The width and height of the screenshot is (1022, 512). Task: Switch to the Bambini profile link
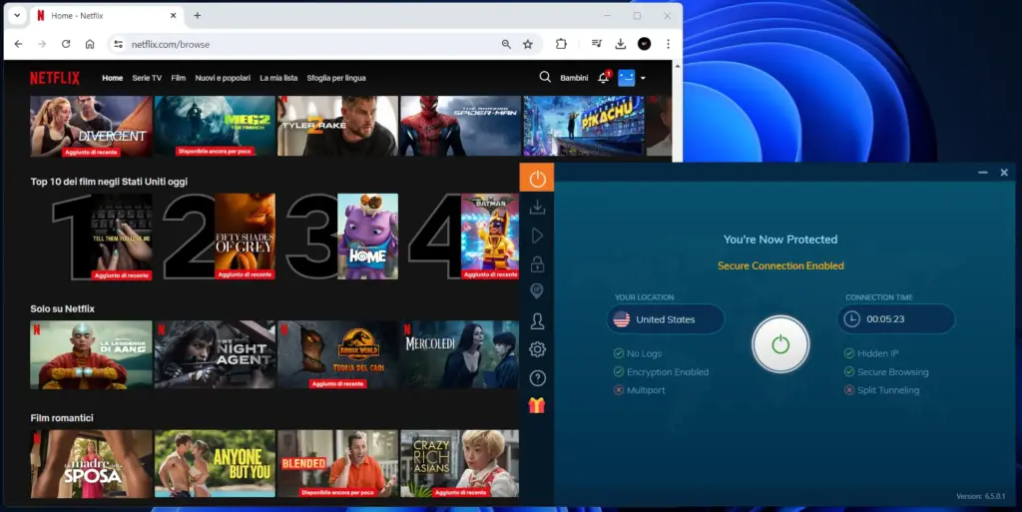point(574,78)
